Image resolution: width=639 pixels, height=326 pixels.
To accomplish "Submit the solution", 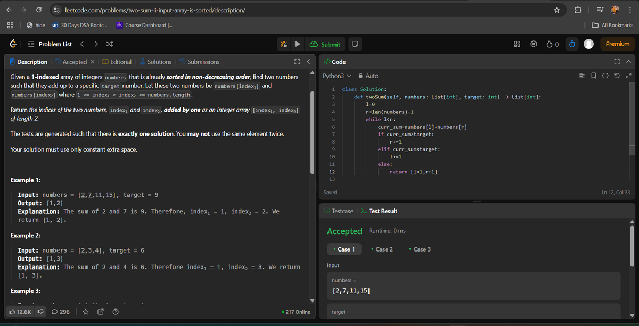I will coord(325,44).
